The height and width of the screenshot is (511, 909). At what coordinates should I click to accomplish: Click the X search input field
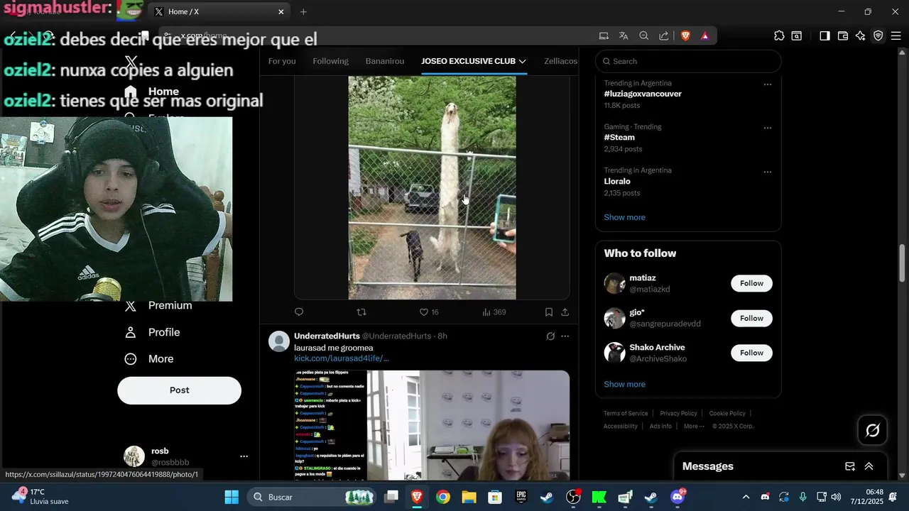(x=688, y=61)
